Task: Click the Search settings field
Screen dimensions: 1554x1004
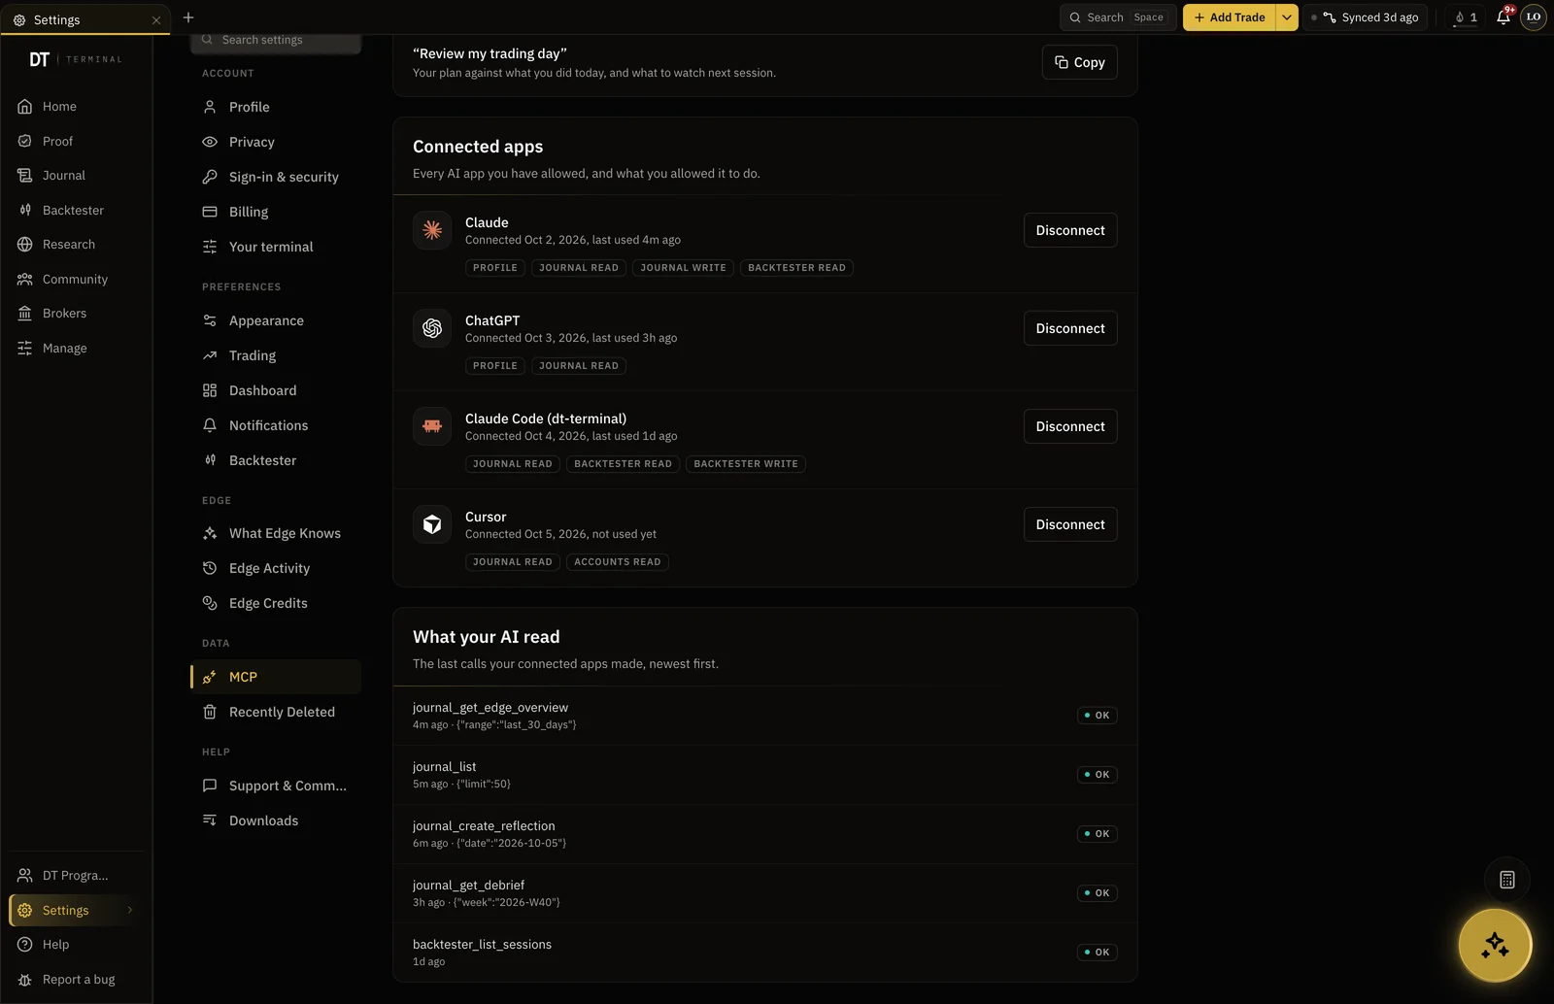Action: click(276, 41)
